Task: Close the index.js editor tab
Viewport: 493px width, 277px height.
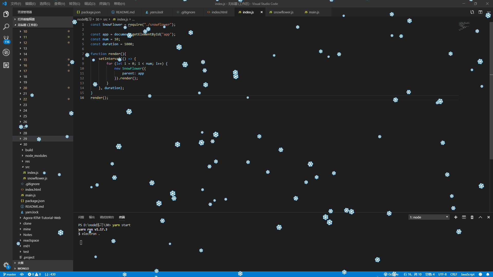Action: [262, 12]
